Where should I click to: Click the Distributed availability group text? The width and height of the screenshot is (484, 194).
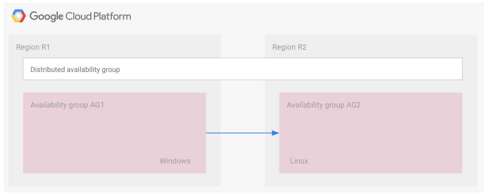tap(75, 70)
